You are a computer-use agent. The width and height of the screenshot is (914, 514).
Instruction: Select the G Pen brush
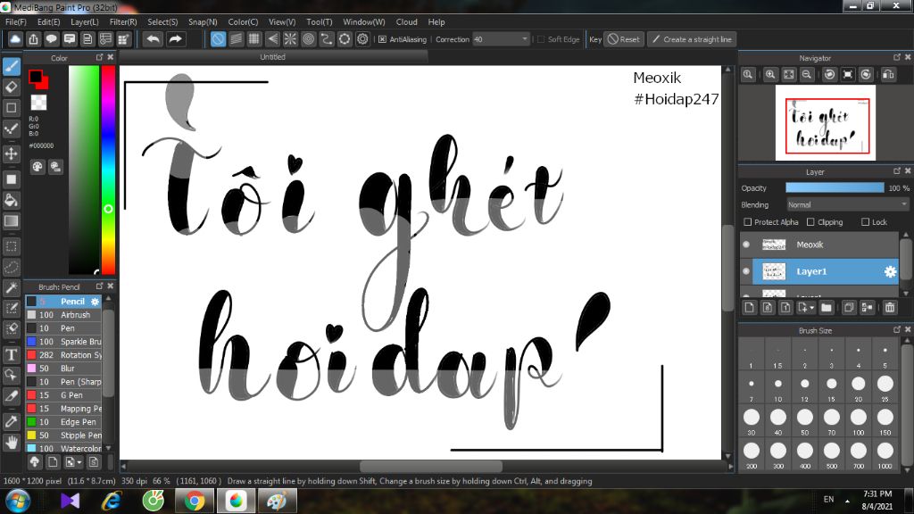[63, 395]
